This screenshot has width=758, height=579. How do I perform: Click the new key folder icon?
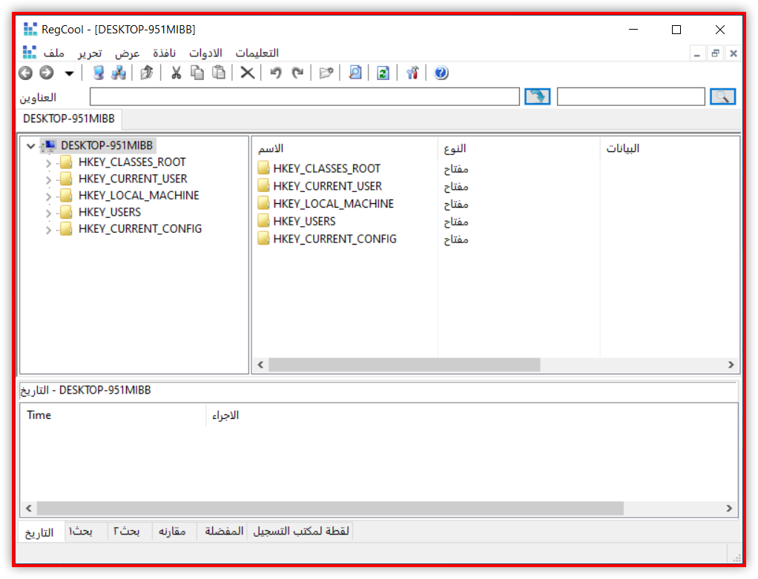click(x=326, y=73)
